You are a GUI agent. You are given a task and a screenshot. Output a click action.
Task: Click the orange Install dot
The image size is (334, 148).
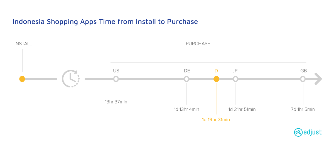pyautogui.click(x=22, y=79)
